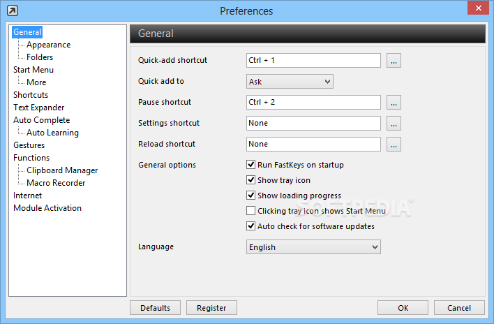Open the Folders settings page

coord(40,57)
